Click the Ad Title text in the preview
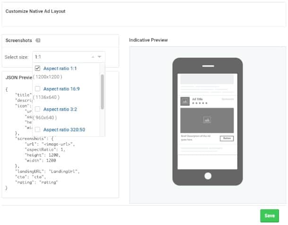Viewport: 288px width, 225px height. click(x=197, y=99)
